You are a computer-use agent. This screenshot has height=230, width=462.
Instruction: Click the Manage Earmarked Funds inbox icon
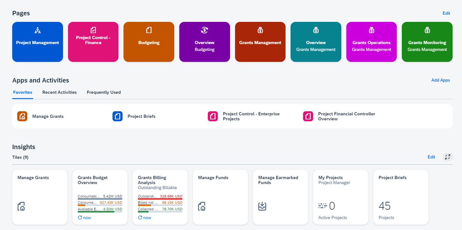262,206
